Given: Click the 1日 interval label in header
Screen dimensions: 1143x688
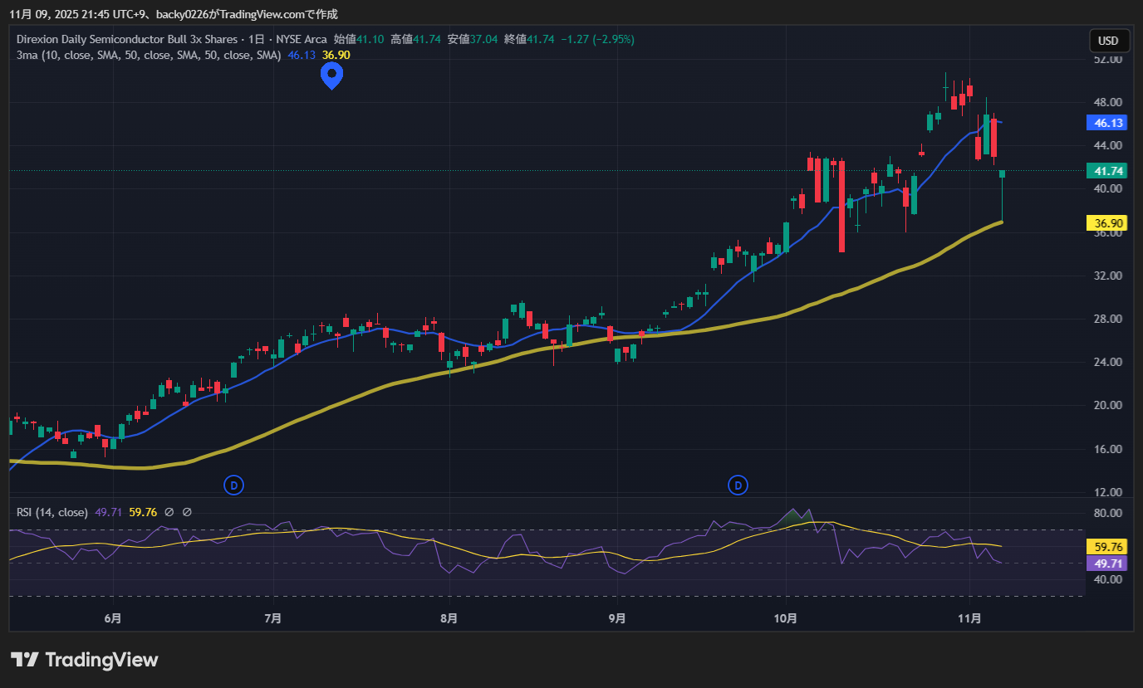Looking at the screenshot, I should click(x=258, y=39).
